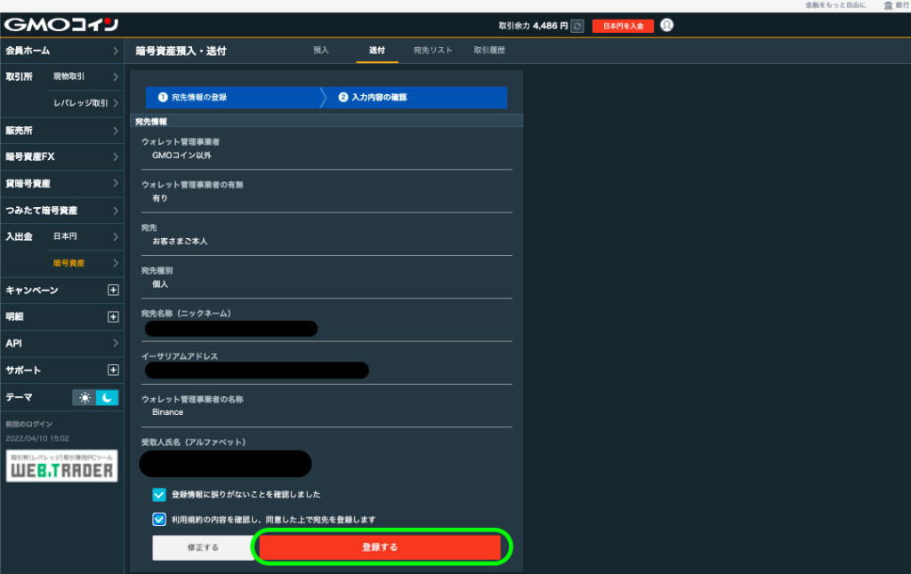Select the light theme sun icon
Screen dimensions: 911x574
tap(85, 397)
